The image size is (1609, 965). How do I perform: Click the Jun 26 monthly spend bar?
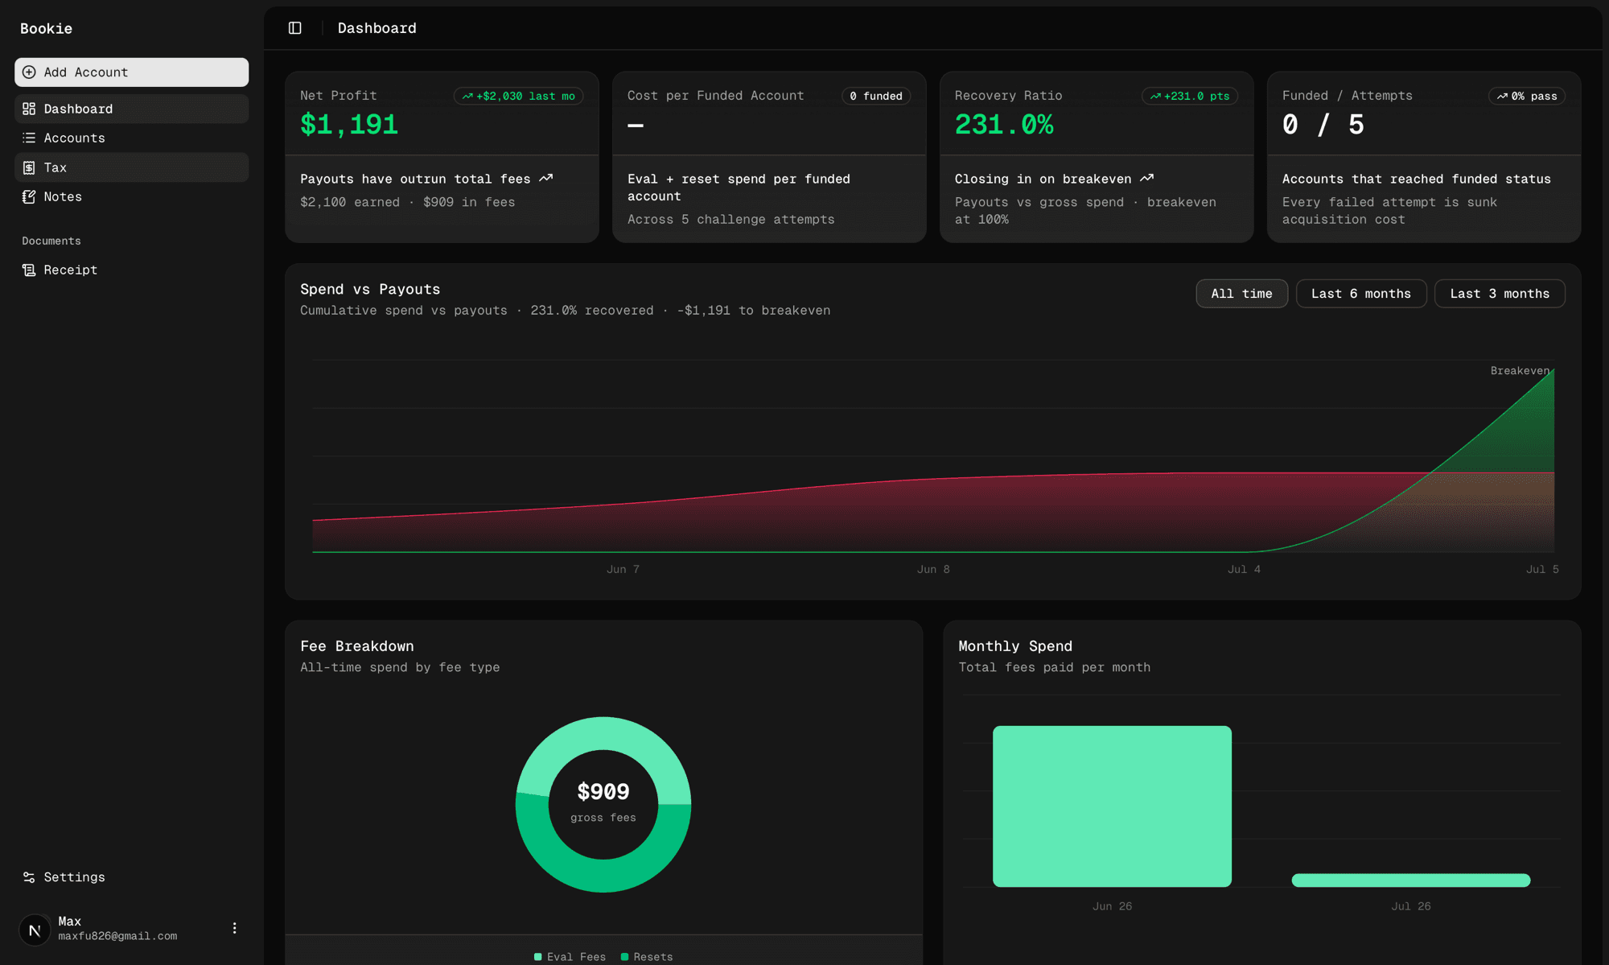(x=1112, y=806)
